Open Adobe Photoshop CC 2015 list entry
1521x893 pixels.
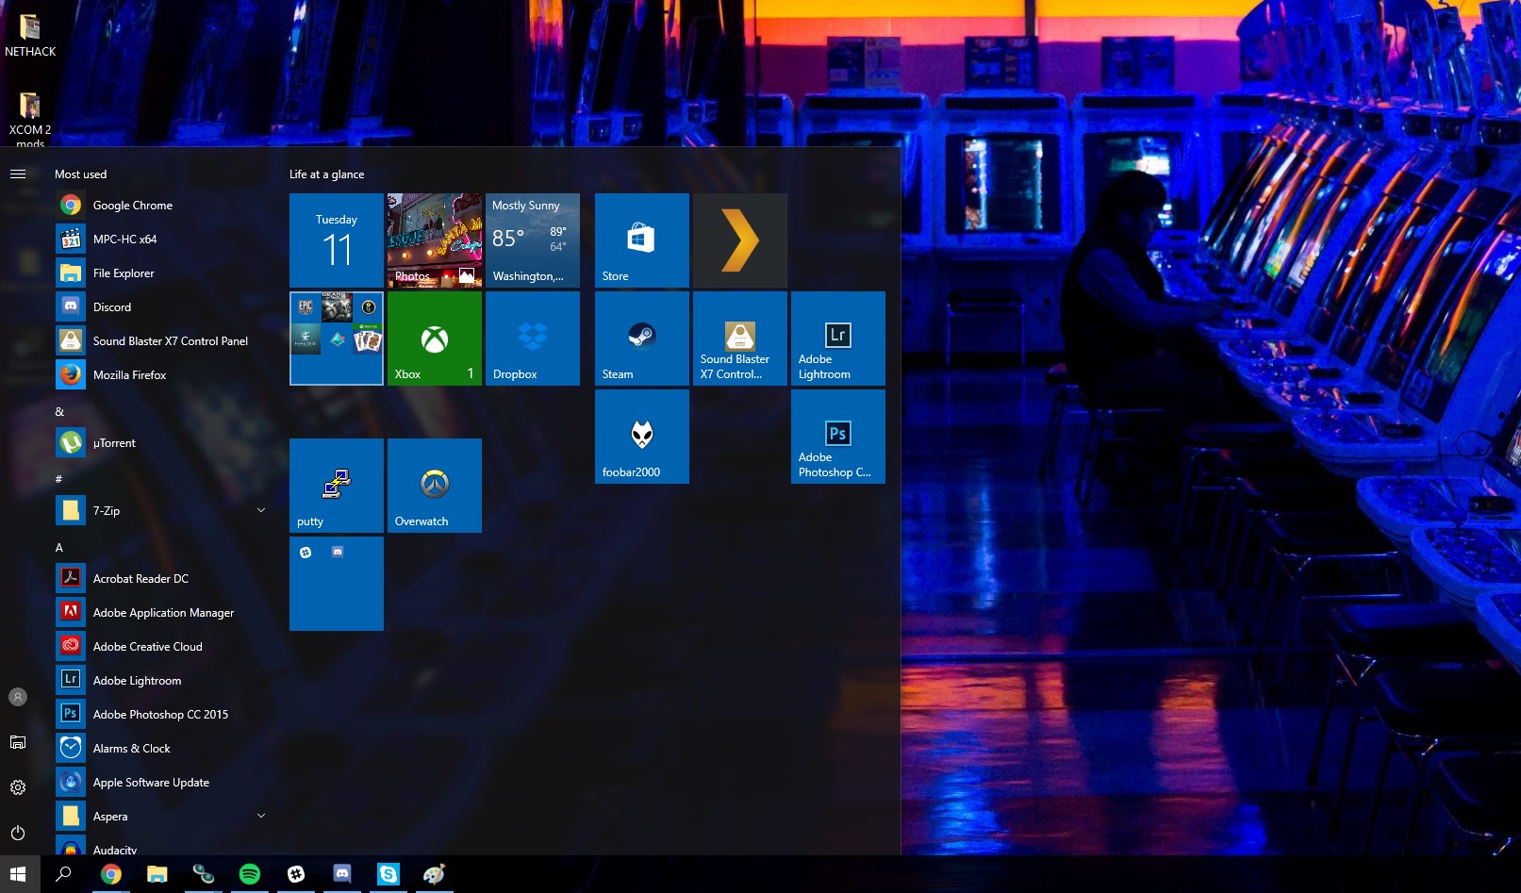tap(160, 714)
